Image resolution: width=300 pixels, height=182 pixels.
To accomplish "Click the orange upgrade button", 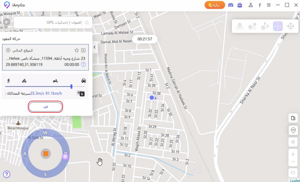I will [x=215, y=5].
